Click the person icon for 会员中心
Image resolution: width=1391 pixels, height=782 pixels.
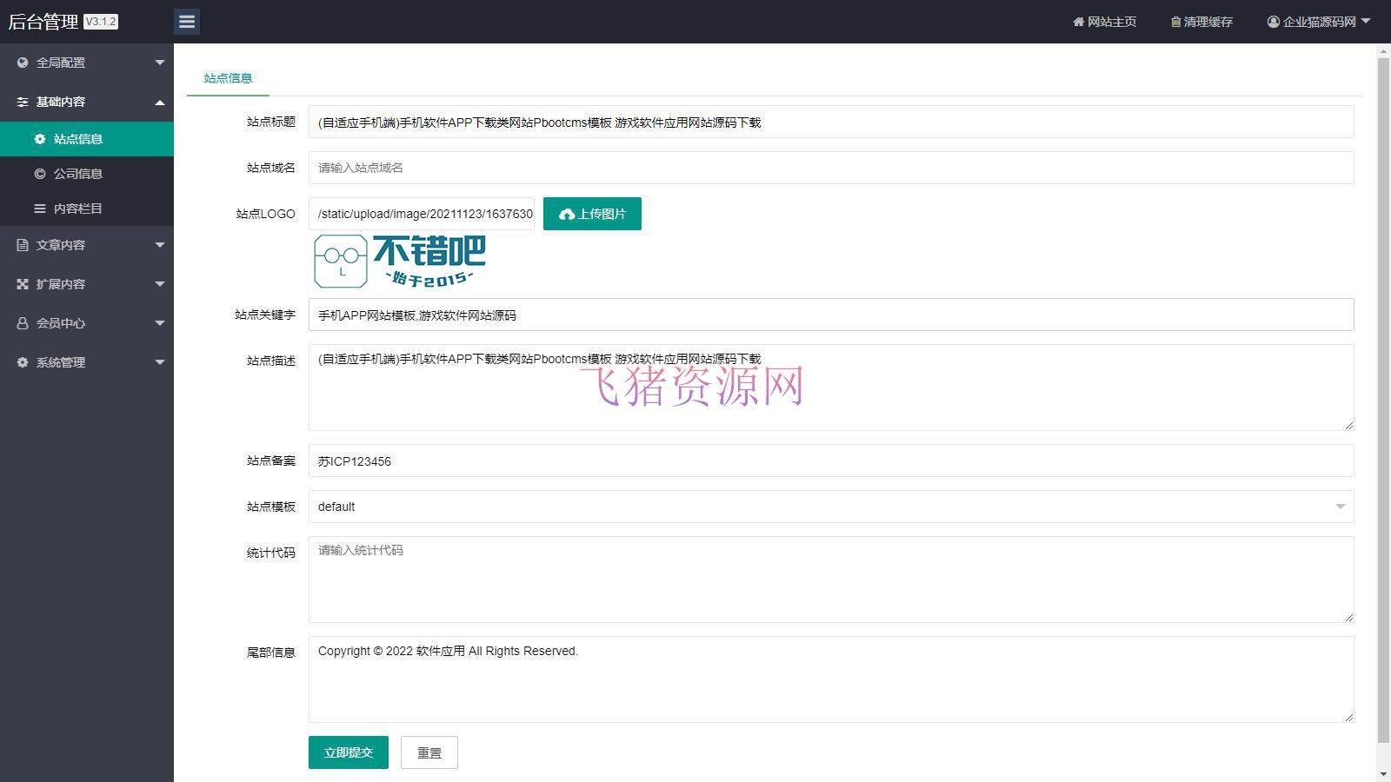click(22, 323)
